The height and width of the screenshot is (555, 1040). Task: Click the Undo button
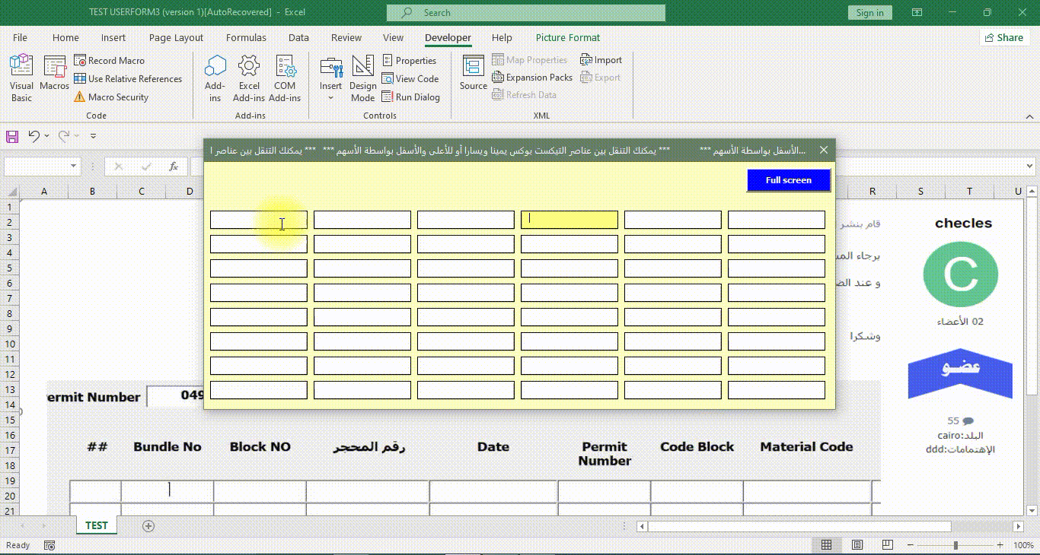[33, 136]
